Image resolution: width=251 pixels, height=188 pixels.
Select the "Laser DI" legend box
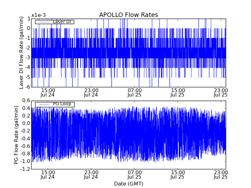tap(55, 22)
